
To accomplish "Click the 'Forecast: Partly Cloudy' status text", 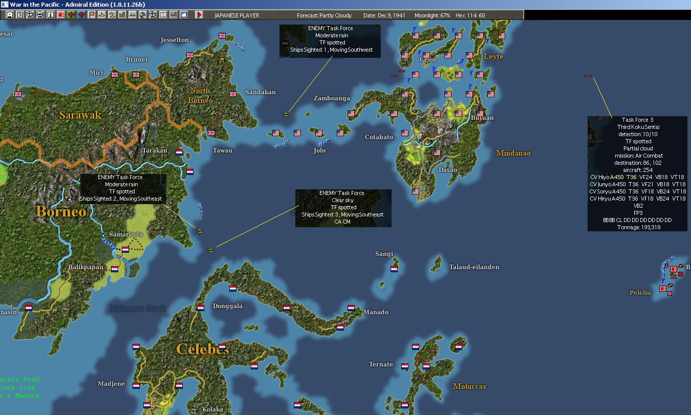I will 325,15.
